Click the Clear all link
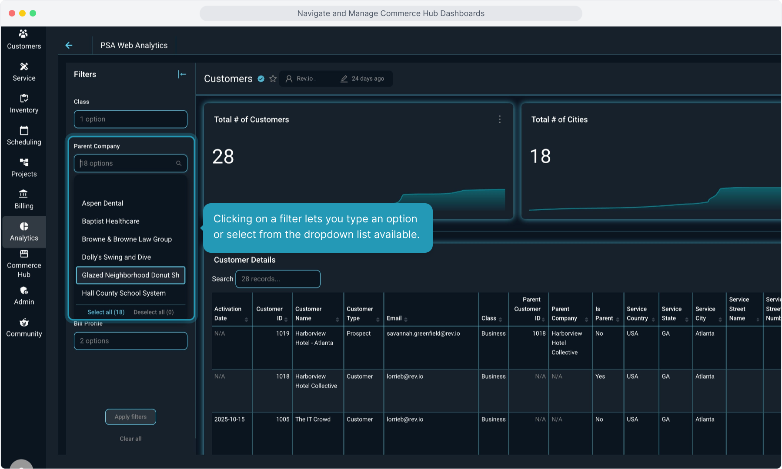This screenshot has height=469, width=782. click(x=130, y=439)
